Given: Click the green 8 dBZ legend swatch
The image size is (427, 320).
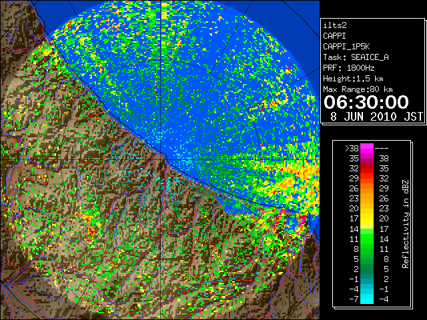Looking at the screenshot, I should tap(367, 249).
